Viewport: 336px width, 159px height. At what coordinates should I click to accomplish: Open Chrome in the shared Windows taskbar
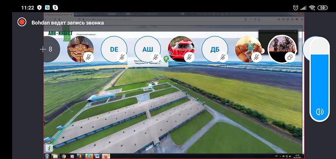64,156
